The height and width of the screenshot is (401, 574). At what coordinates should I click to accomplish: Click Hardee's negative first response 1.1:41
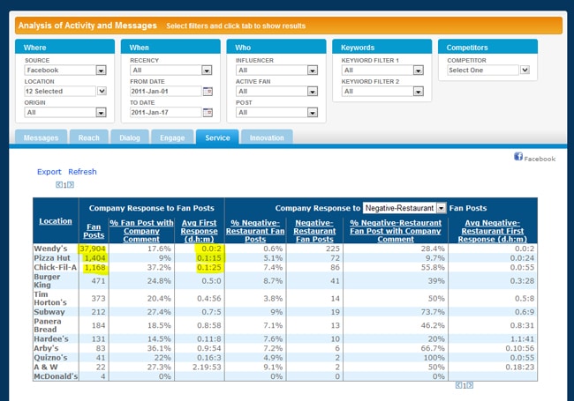(x=525, y=339)
